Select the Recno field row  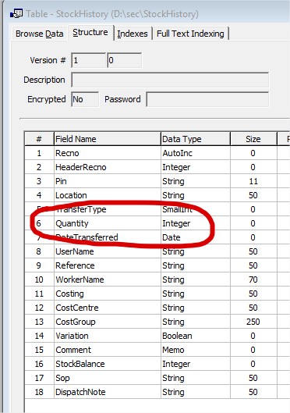click(x=157, y=153)
